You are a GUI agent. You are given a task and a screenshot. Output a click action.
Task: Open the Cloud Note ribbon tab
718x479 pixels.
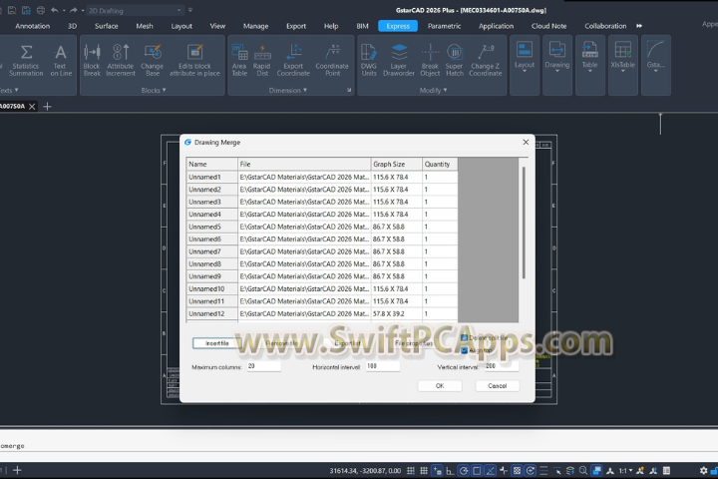point(548,26)
